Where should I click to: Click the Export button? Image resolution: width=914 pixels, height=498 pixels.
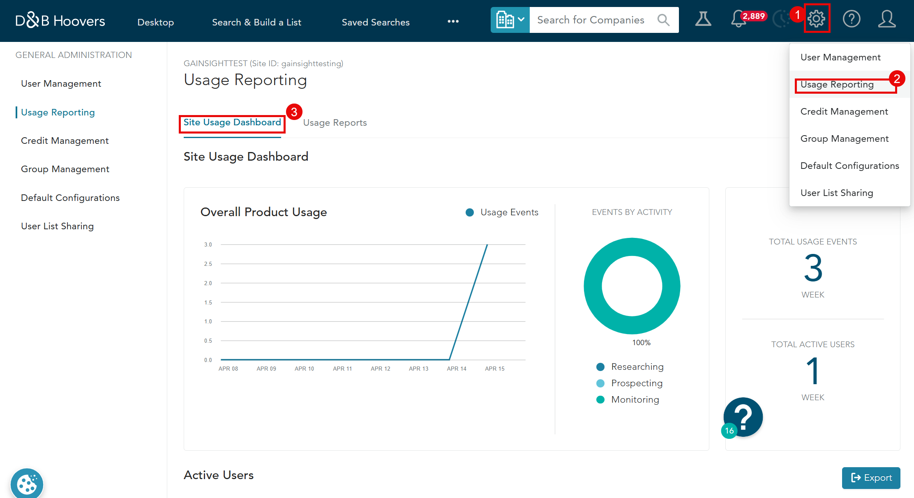(871, 477)
